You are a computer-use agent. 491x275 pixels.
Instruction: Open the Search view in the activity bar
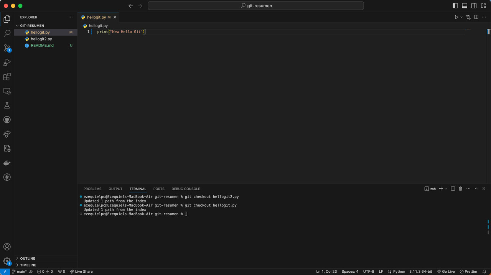(x=7, y=33)
